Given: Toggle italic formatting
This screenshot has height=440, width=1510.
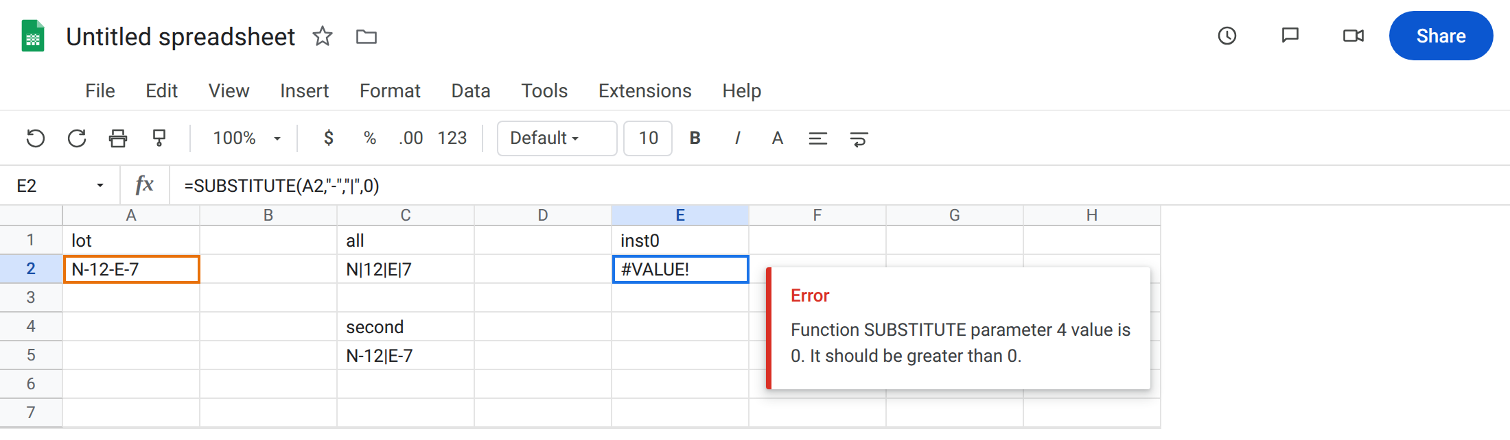Looking at the screenshot, I should (x=737, y=138).
